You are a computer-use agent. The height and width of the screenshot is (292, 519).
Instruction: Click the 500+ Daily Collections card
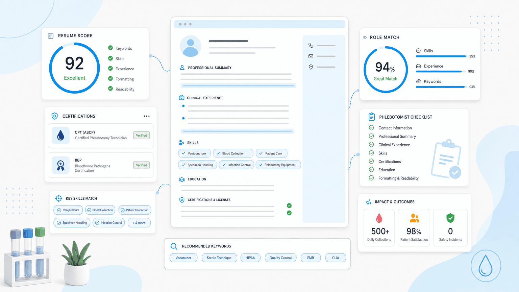379,227
